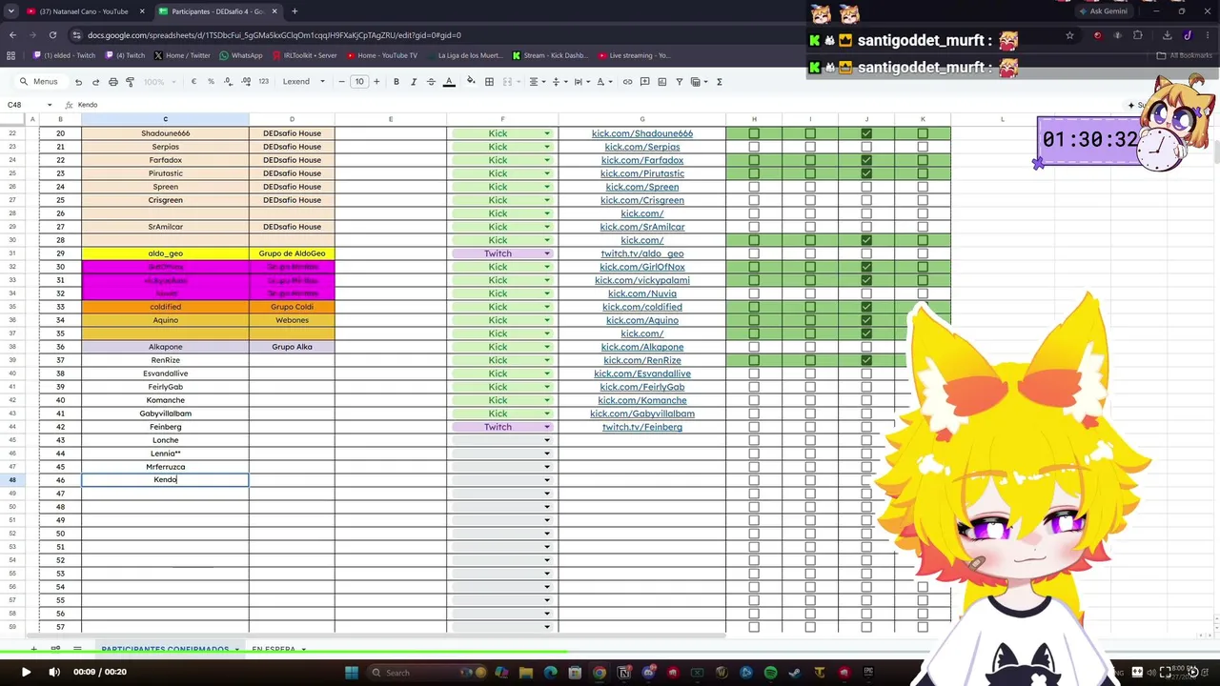Insert a link using the toolbar
Image resolution: width=1220 pixels, height=686 pixels.
pyautogui.click(x=627, y=82)
